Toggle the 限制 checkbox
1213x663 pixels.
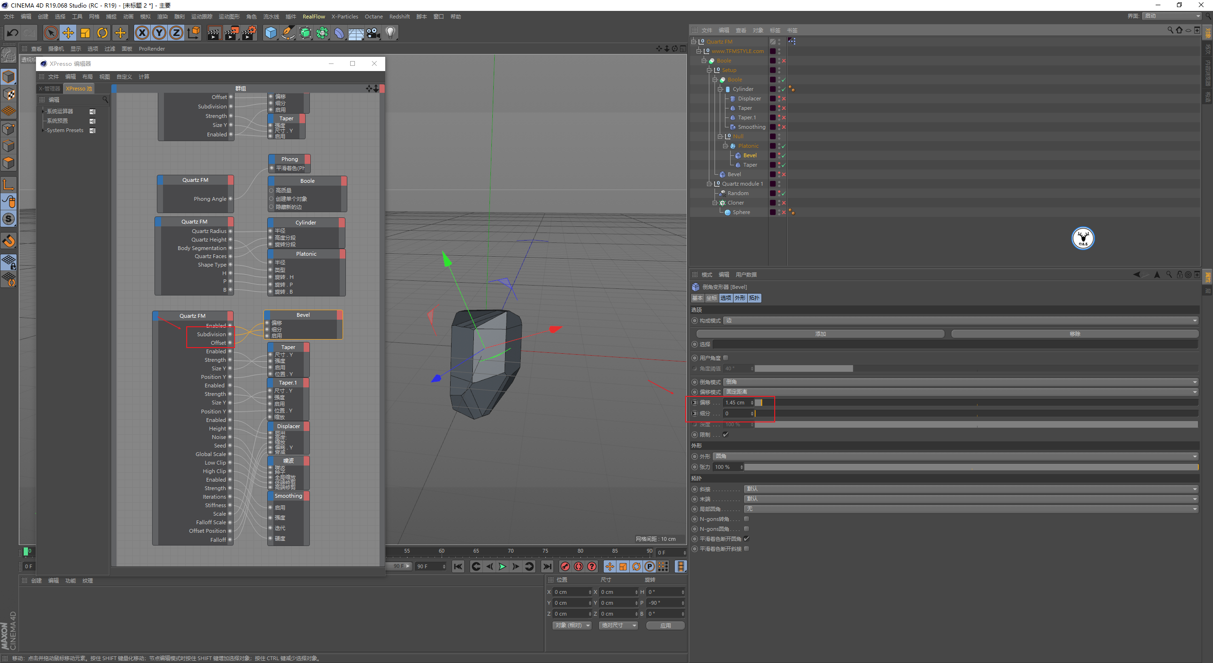pyautogui.click(x=725, y=435)
